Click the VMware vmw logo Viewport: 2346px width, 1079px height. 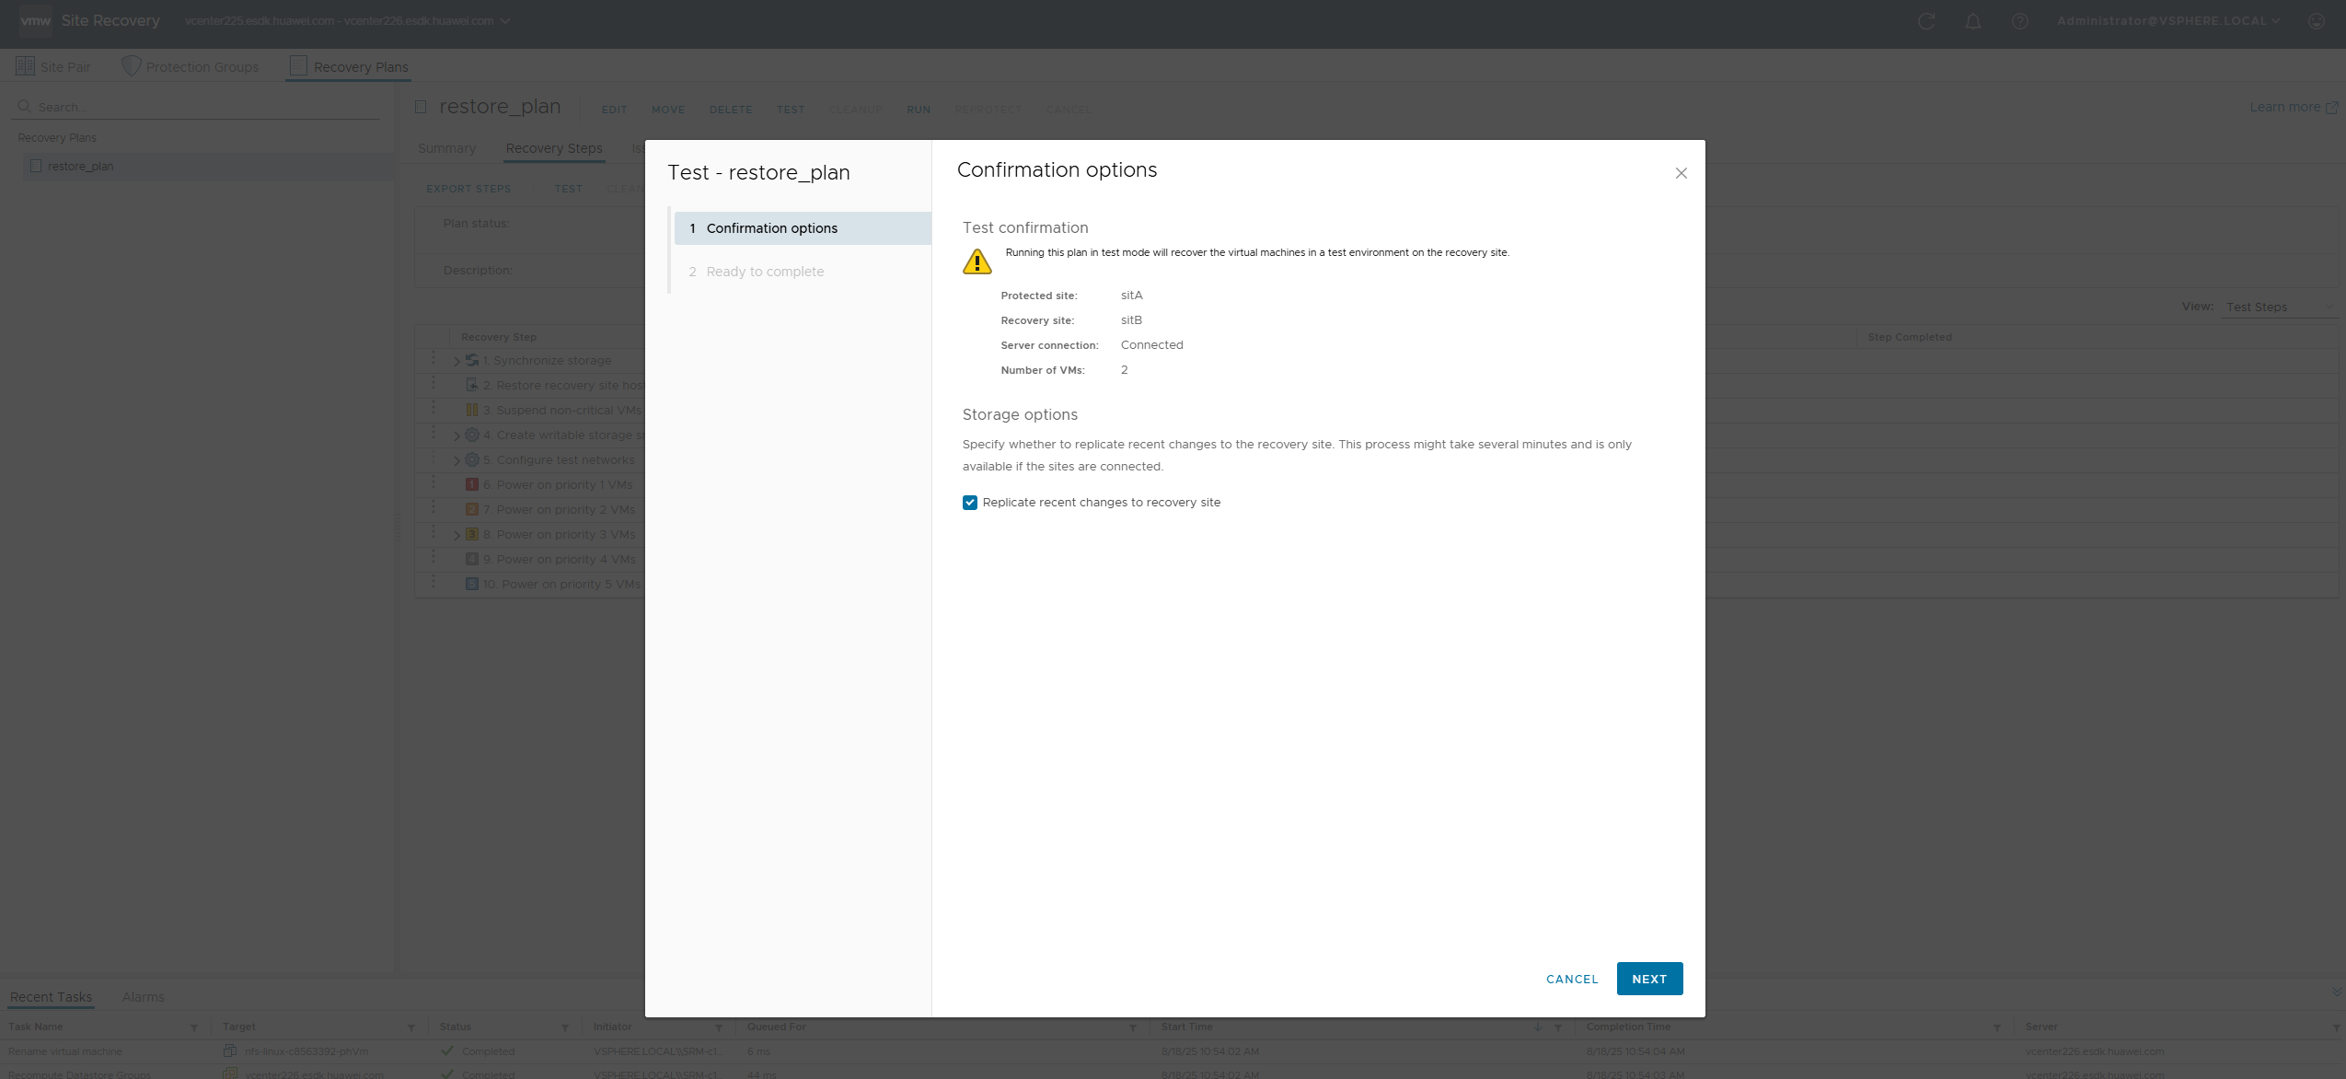click(35, 20)
